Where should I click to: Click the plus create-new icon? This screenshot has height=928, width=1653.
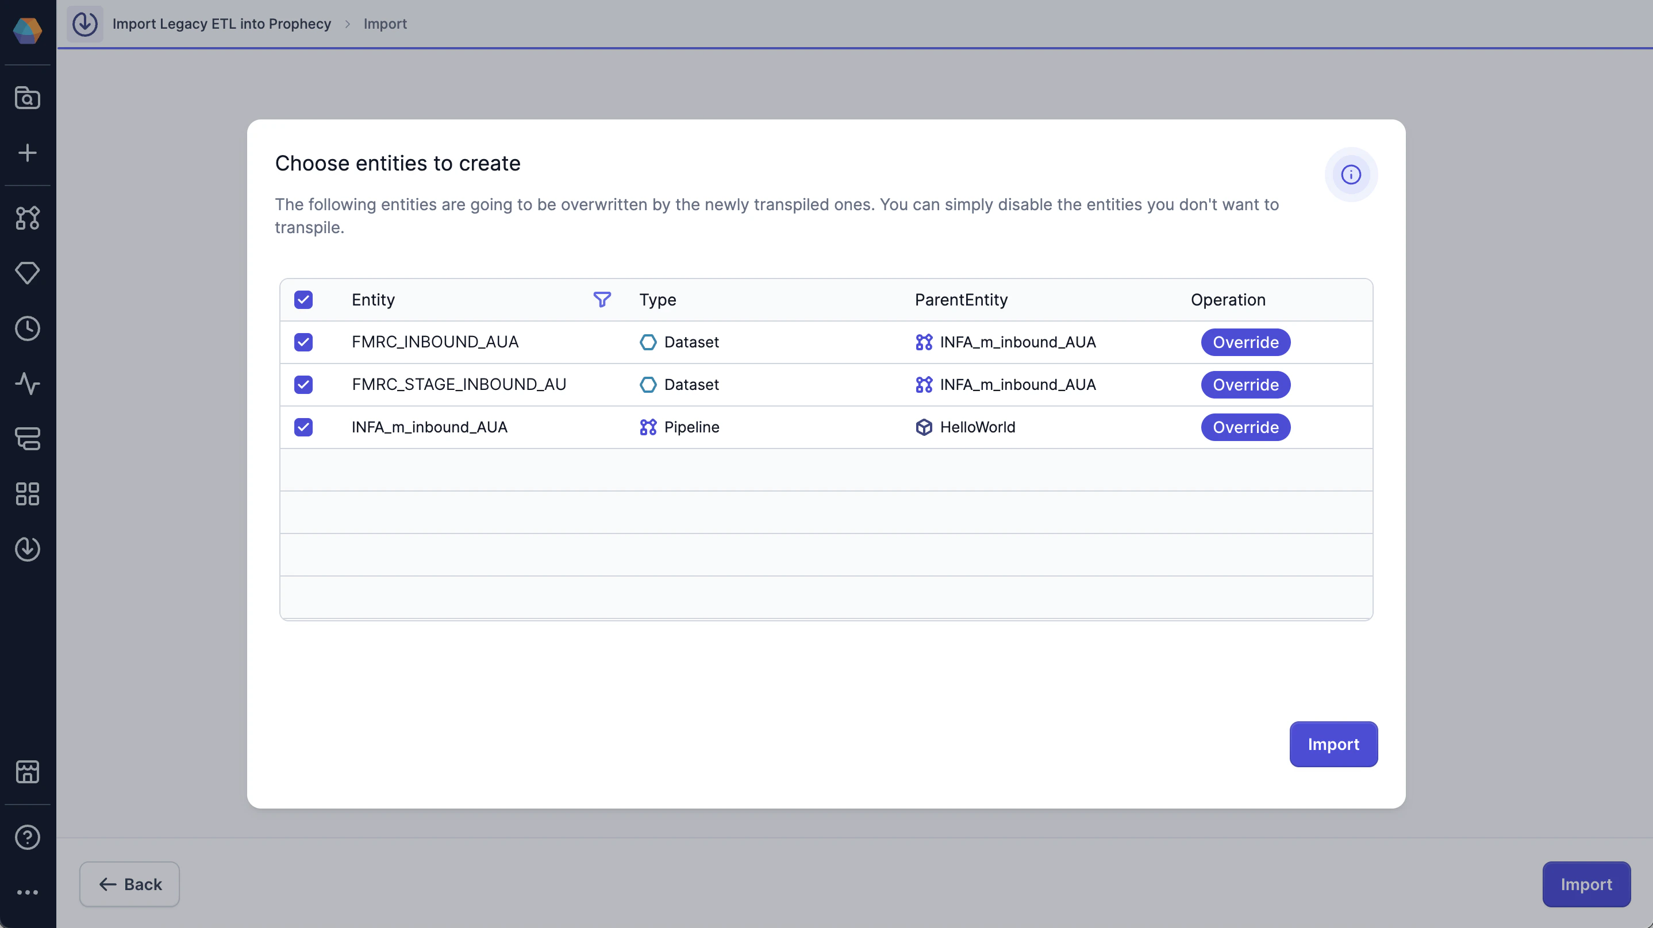click(x=28, y=153)
